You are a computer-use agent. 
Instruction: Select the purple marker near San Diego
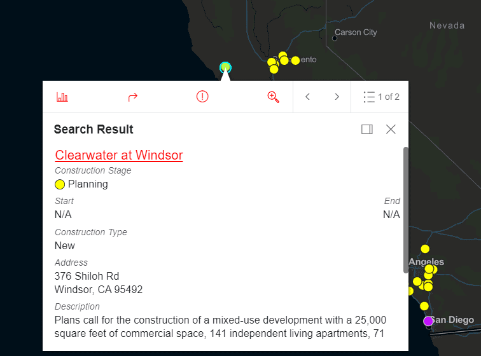click(x=428, y=321)
